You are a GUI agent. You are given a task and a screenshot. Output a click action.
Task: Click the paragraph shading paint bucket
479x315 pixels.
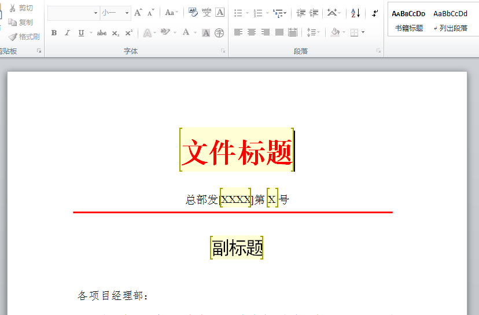[x=334, y=33]
